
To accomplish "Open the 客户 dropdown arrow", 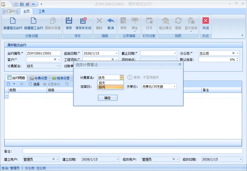I will 59,59.
